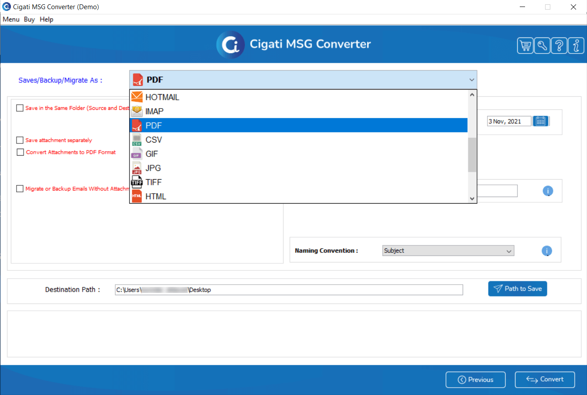587x395 pixels.
Task: Open the Naming Convention Subject dropdown
Action: click(x=448, y=251)
